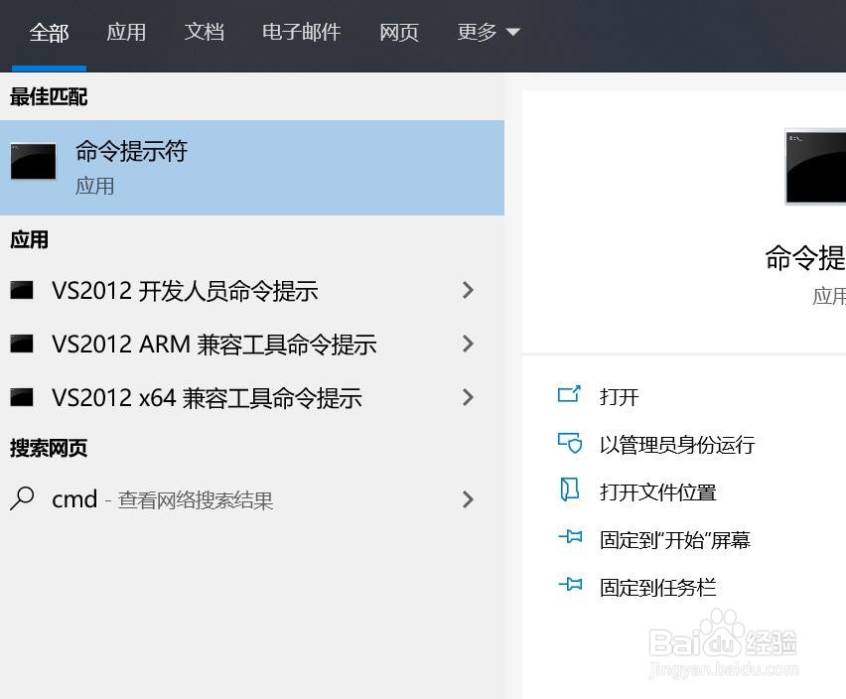Click the 打开文件位置 file location icon

[569, 489]
